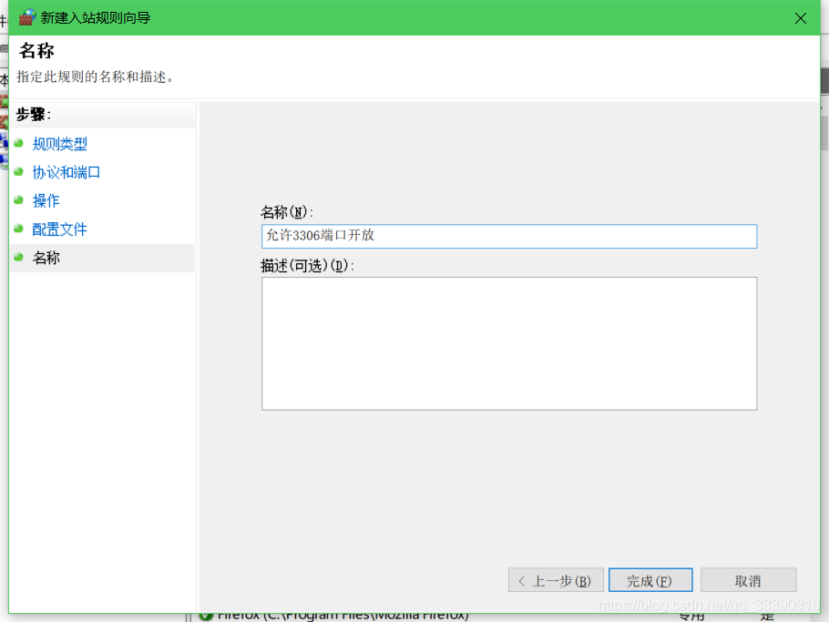This screenshot has height=622, width=829.
Task: Click the firewall icon in the title bar
Action: pos(27,17)
